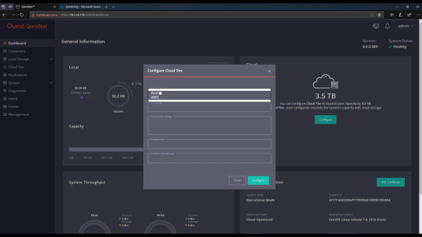Click the set tabs aside icon

point(11,7)
